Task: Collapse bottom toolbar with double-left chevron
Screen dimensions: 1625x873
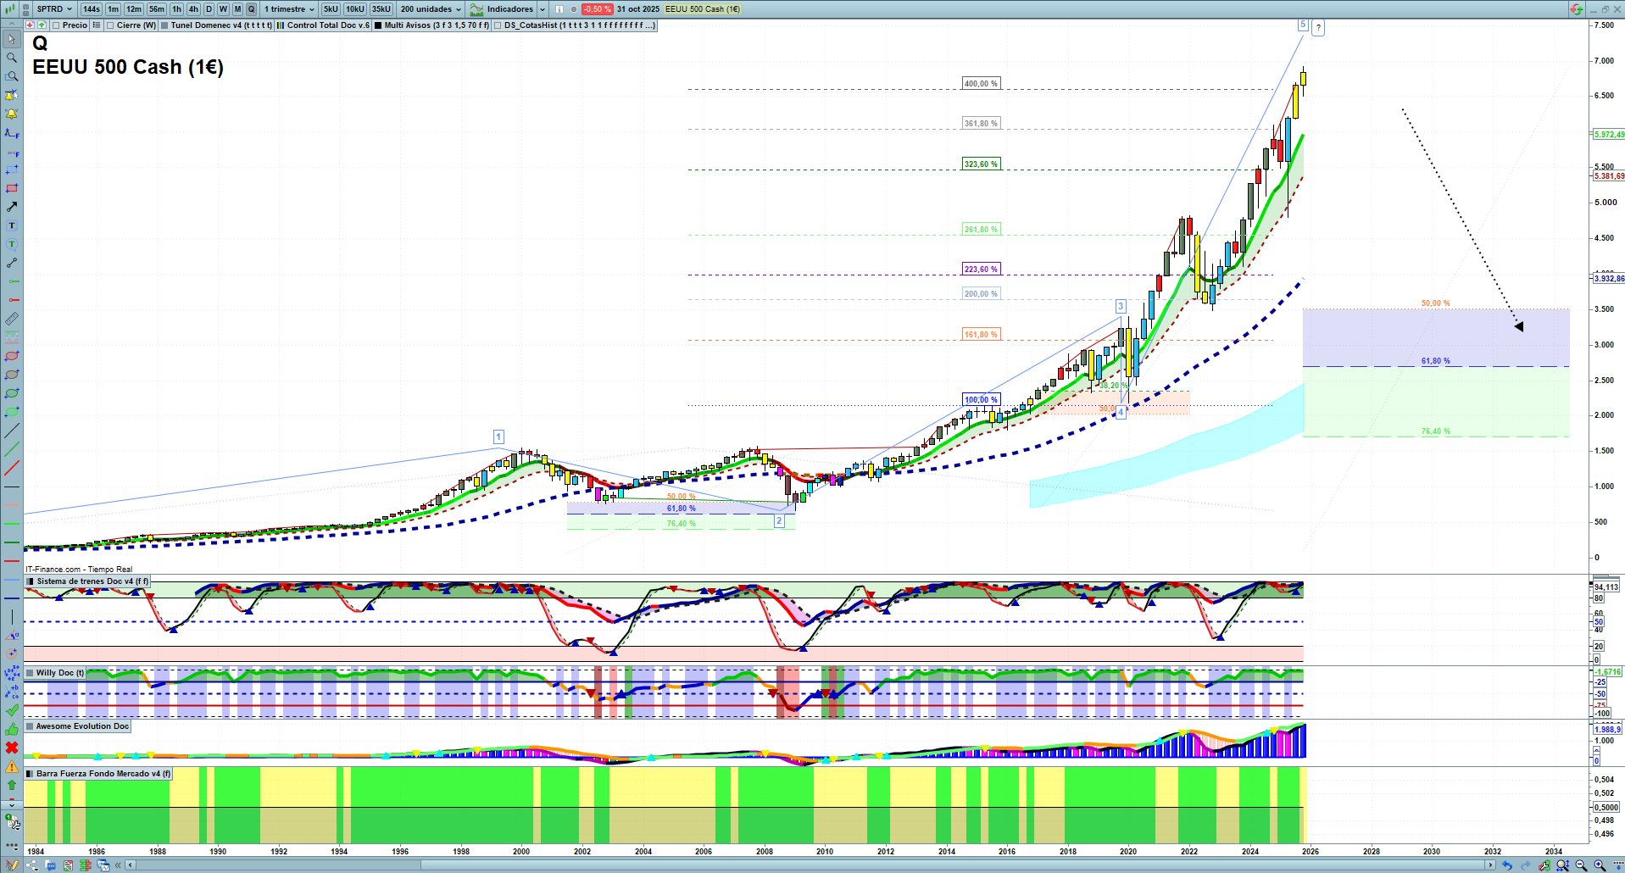Action: click(x=120, y=865)
